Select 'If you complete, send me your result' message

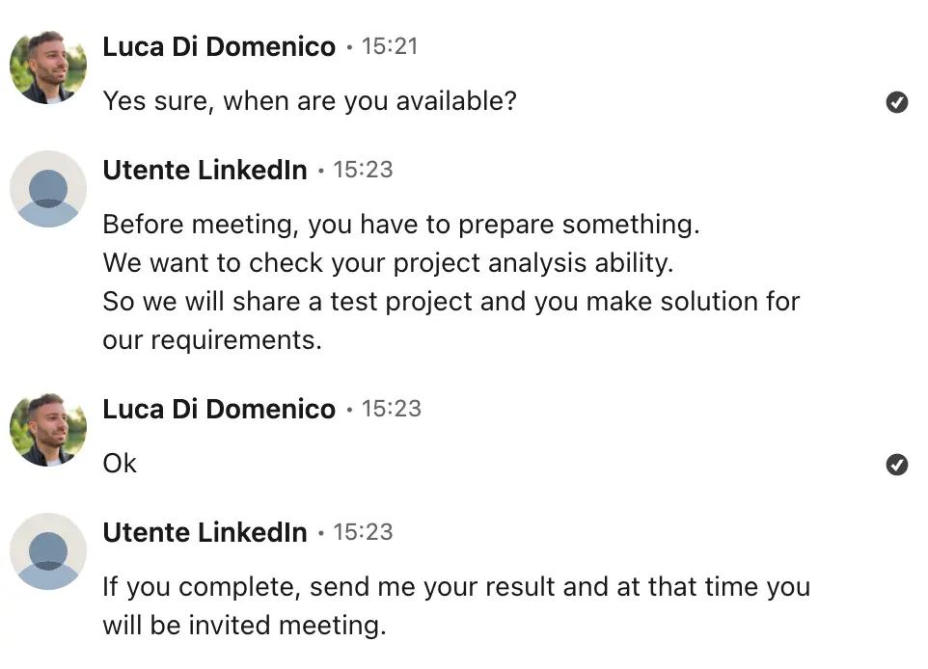pyautogui.click(x=456, y=606)
